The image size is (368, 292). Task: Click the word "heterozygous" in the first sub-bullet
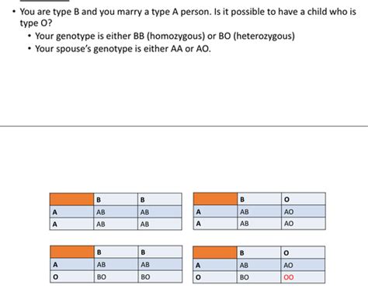(x=264, y=36)
